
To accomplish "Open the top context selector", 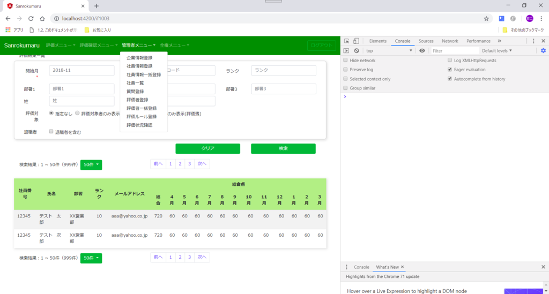I will tap(389, 51).
